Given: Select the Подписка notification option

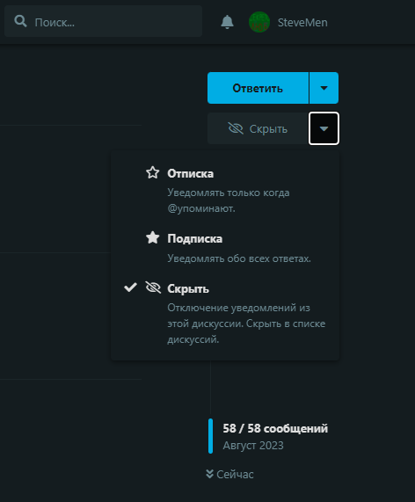Looking at the screenshot, I should click(225, 247).
